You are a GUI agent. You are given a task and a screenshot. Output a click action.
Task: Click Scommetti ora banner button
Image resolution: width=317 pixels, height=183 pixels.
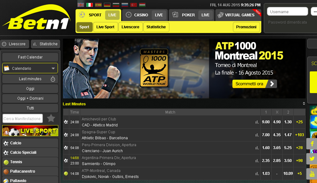pyautogui.click(x=254, y=84)
